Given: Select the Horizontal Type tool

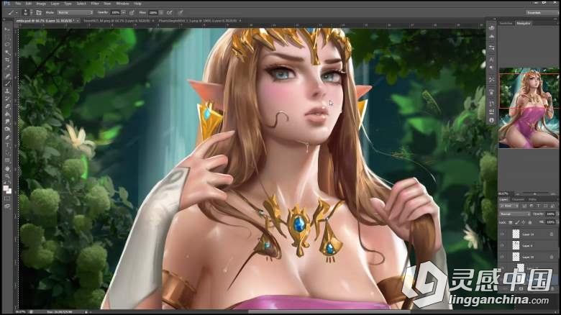Looking at the screenshot, I should click(x=7, y=145).
